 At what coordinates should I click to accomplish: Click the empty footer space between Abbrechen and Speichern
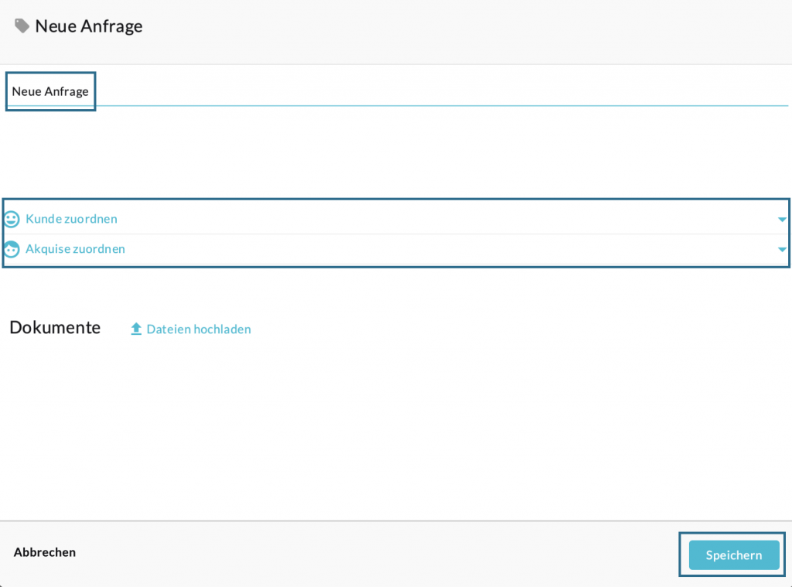(371, 554)
